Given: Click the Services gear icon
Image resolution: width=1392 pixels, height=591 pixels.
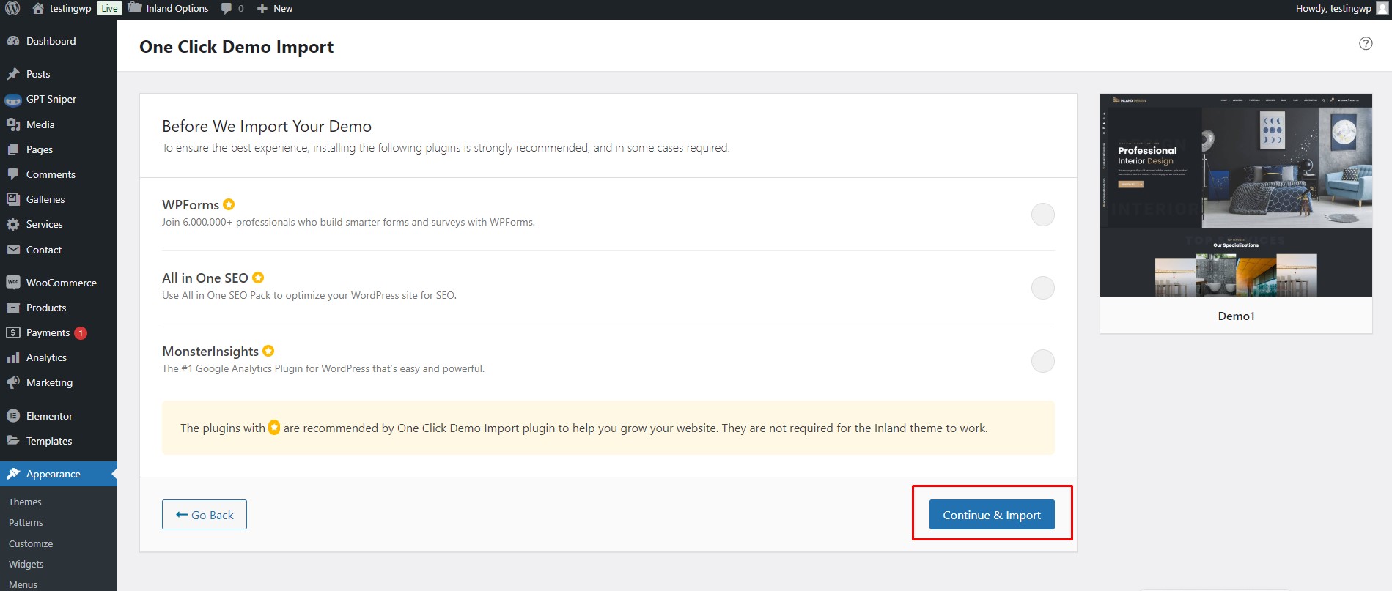Looking at the screenshot, I should pyautogui.click(x=13, y=224).
